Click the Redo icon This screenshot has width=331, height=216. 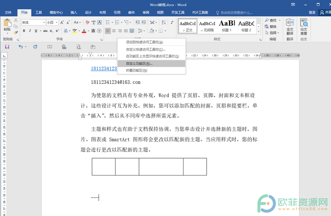(35, 47)
